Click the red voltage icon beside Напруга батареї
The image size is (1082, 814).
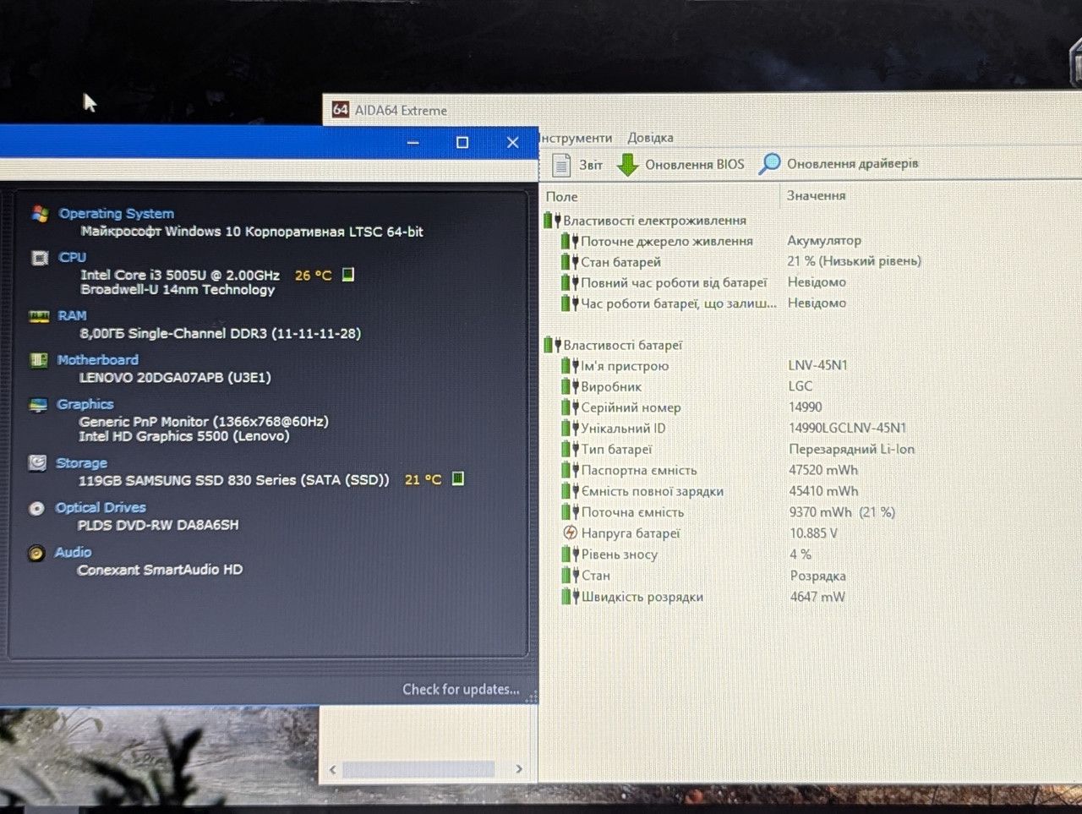570,533
